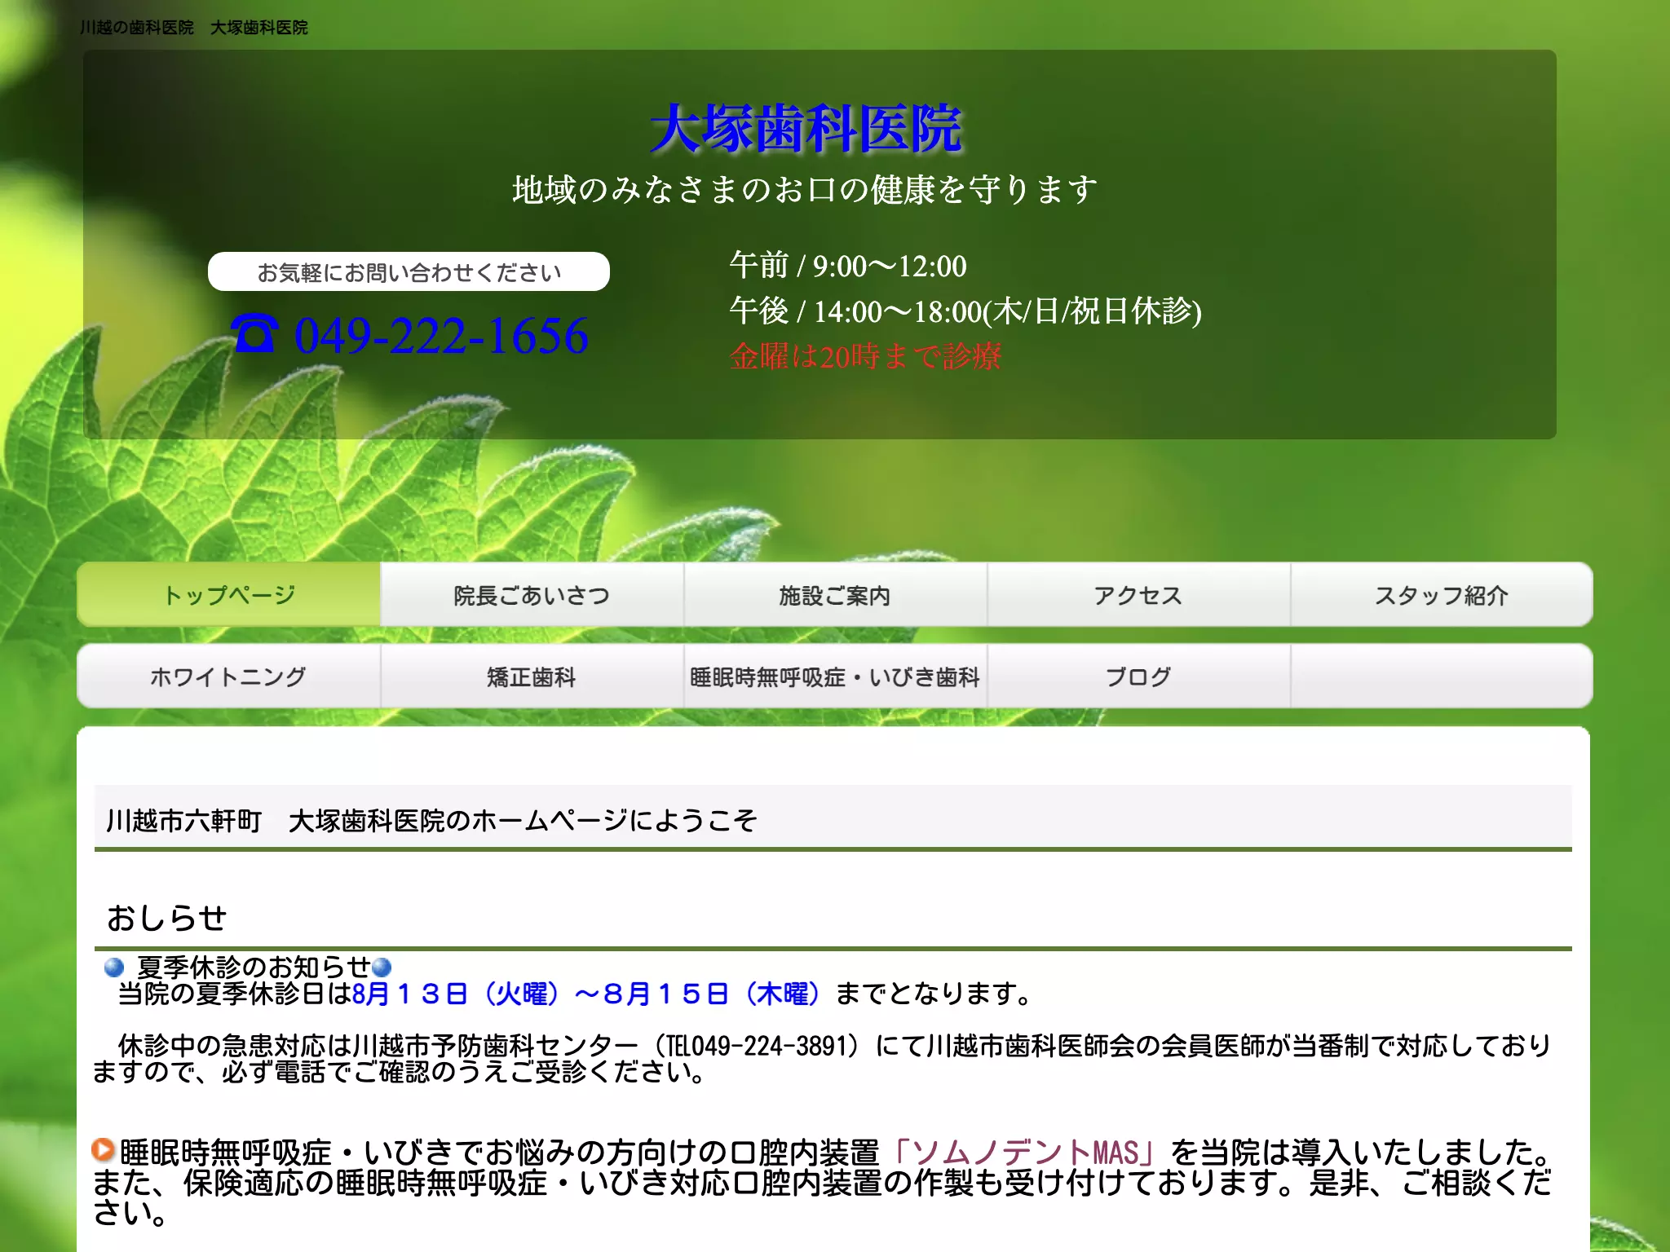
Task: Click the おしらせ section heading
Action: [x=167, y=918]
